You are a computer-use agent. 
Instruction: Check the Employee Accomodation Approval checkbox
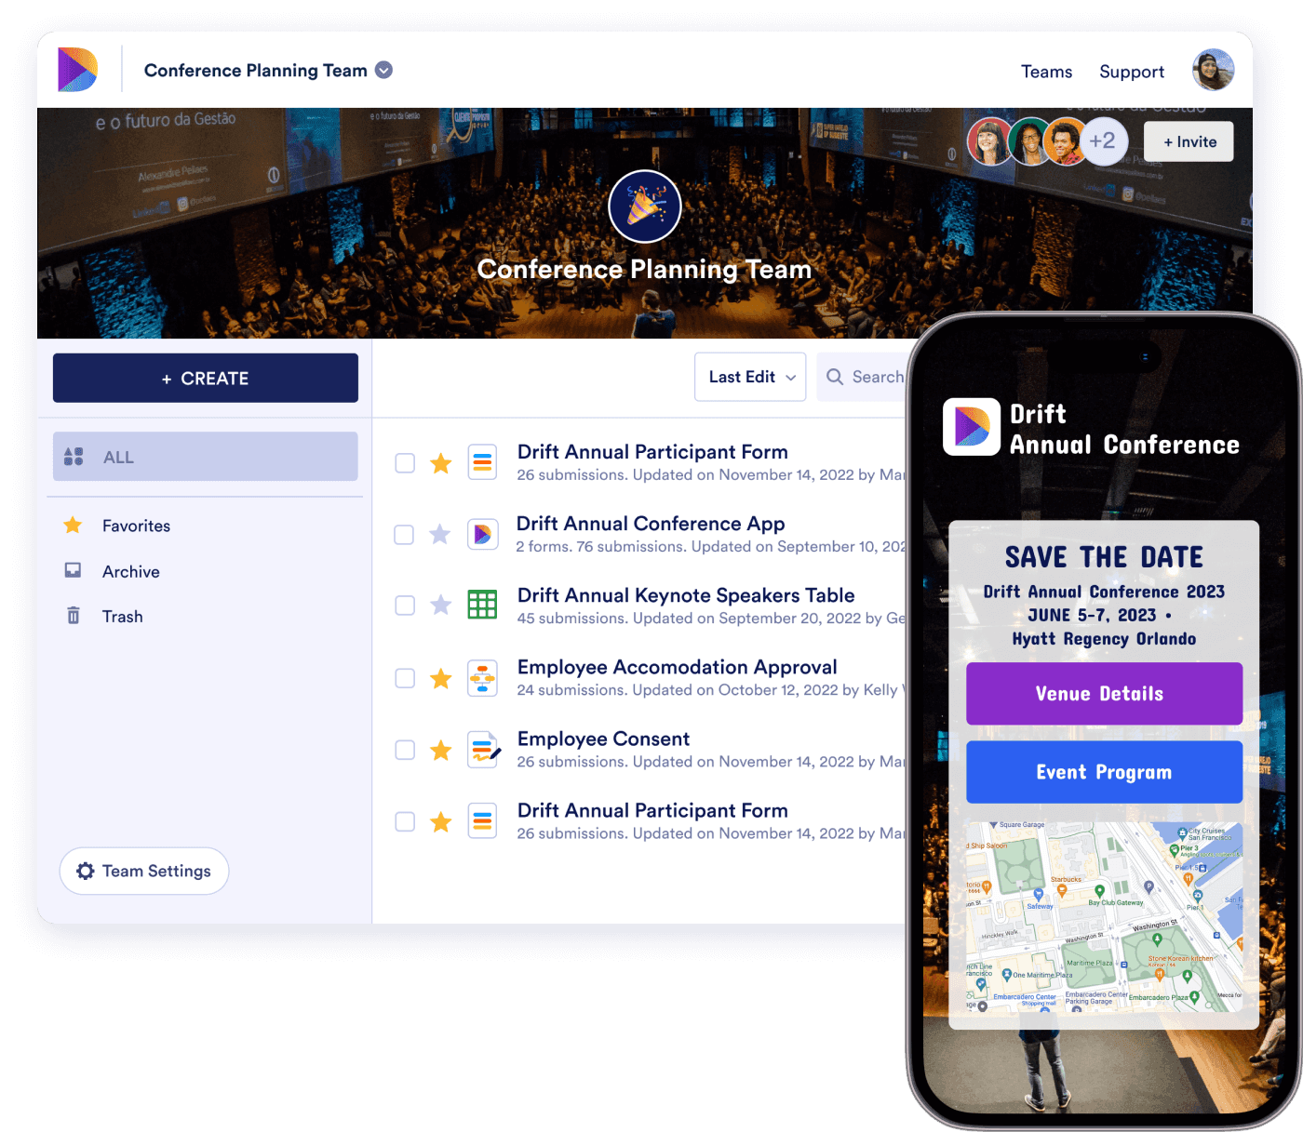(405, 678)
